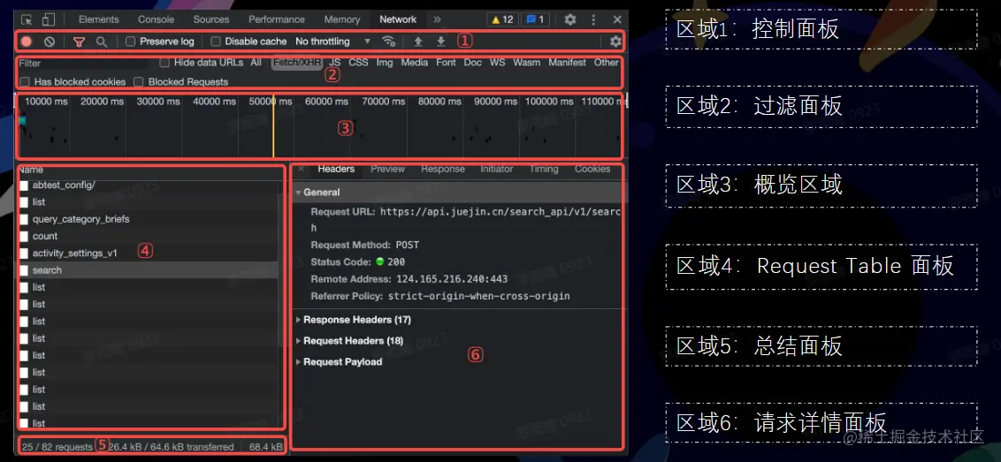Filter requests by Wasm
The image size is (1001, 462).
[x=527, y=63]
